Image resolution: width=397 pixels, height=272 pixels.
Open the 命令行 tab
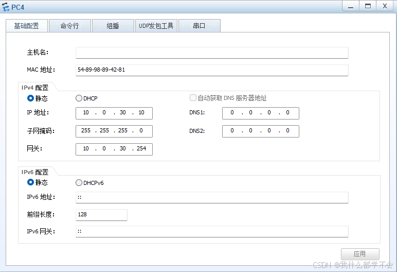click(69, 26)
